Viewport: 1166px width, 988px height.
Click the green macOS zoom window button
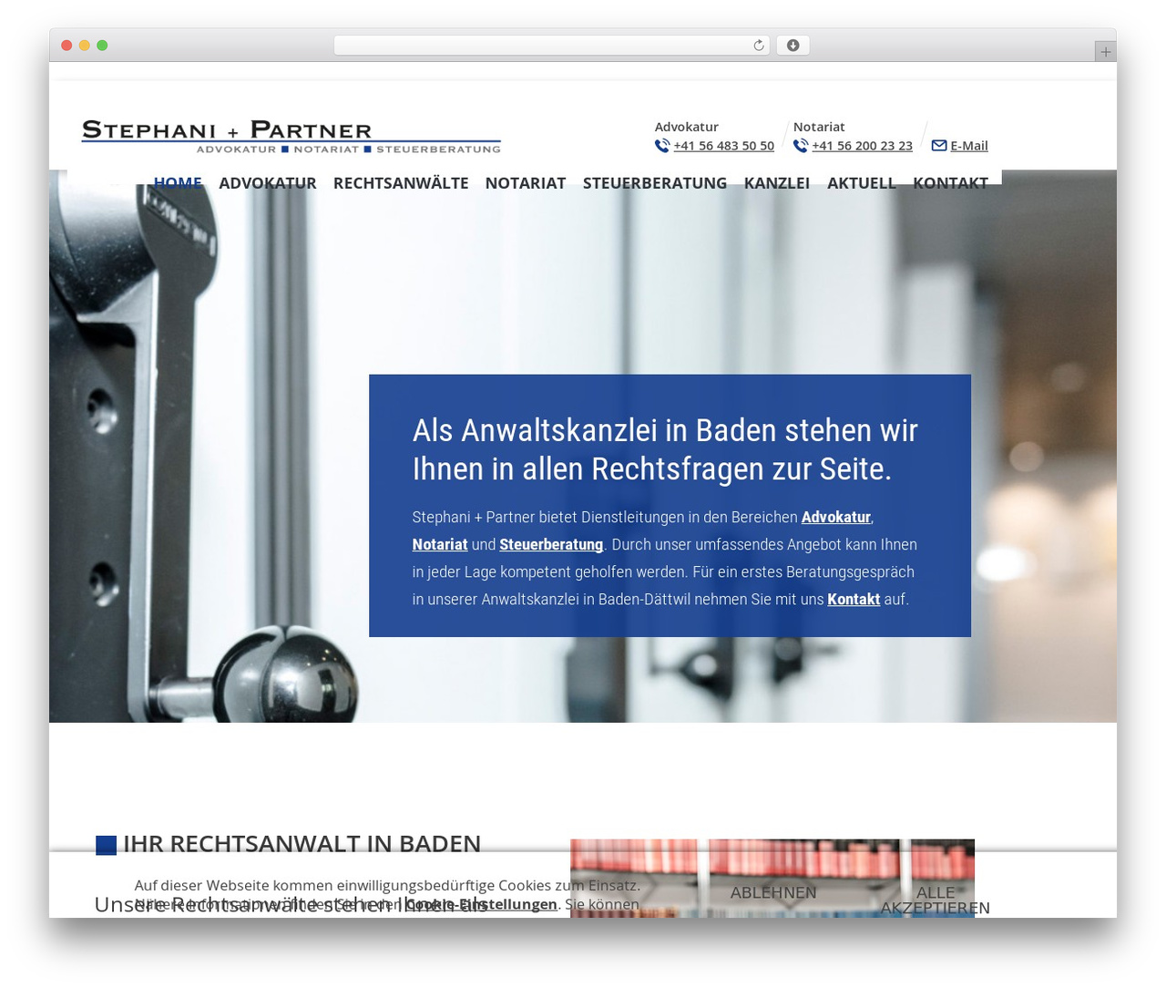102,46
